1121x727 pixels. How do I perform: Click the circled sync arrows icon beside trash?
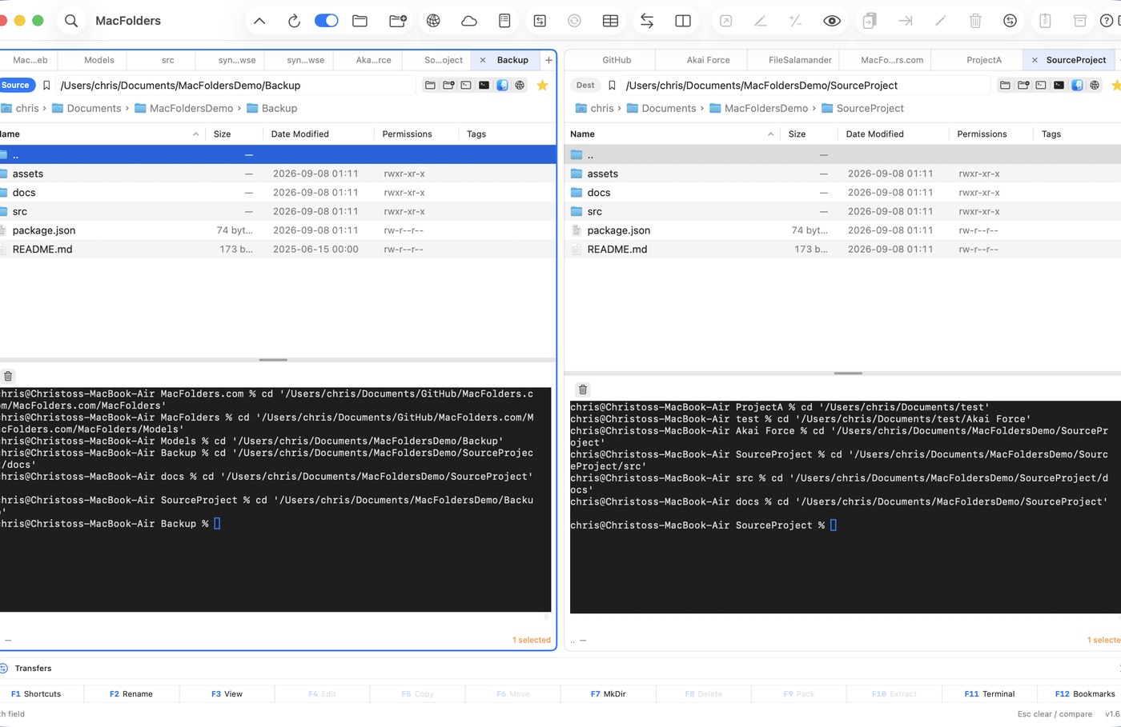coord(1010,22)
